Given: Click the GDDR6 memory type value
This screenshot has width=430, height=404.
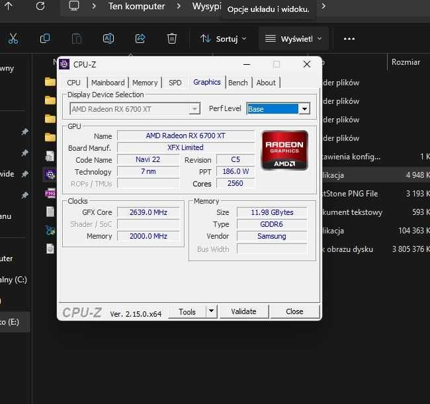Looking at the screenshot, I should (x=272, y=224).
